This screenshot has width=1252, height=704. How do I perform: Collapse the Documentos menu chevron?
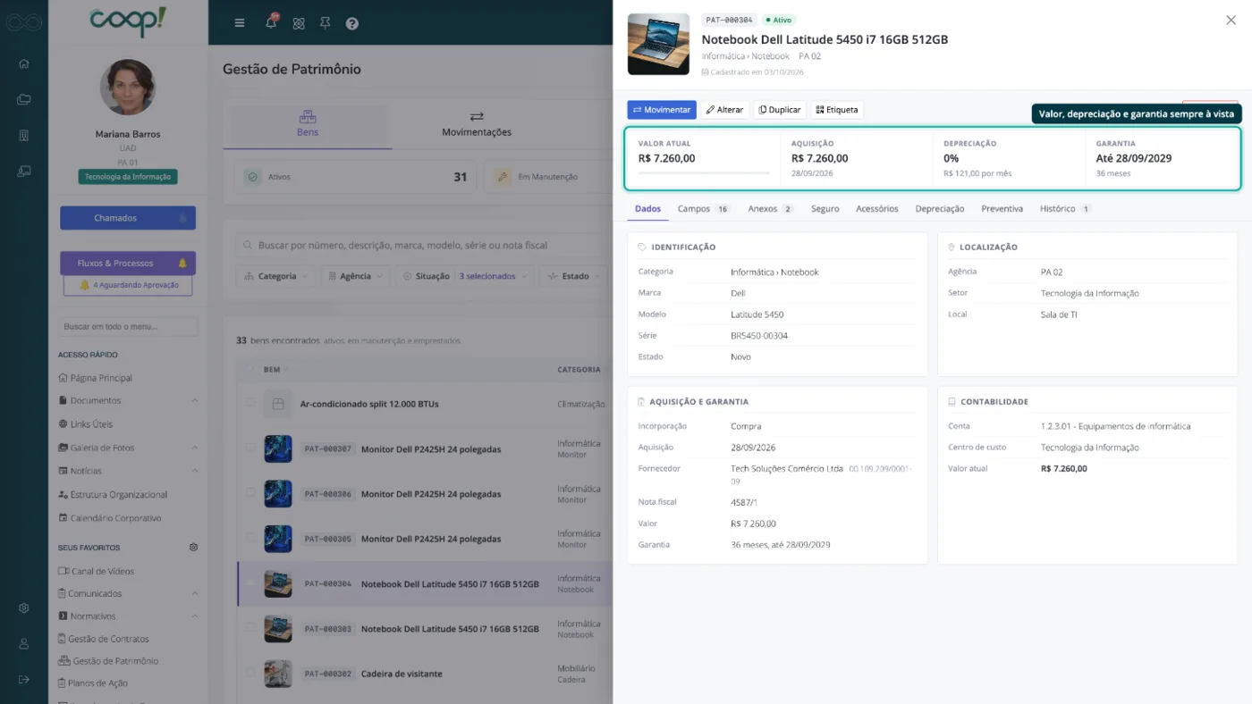tap(195, 400)
